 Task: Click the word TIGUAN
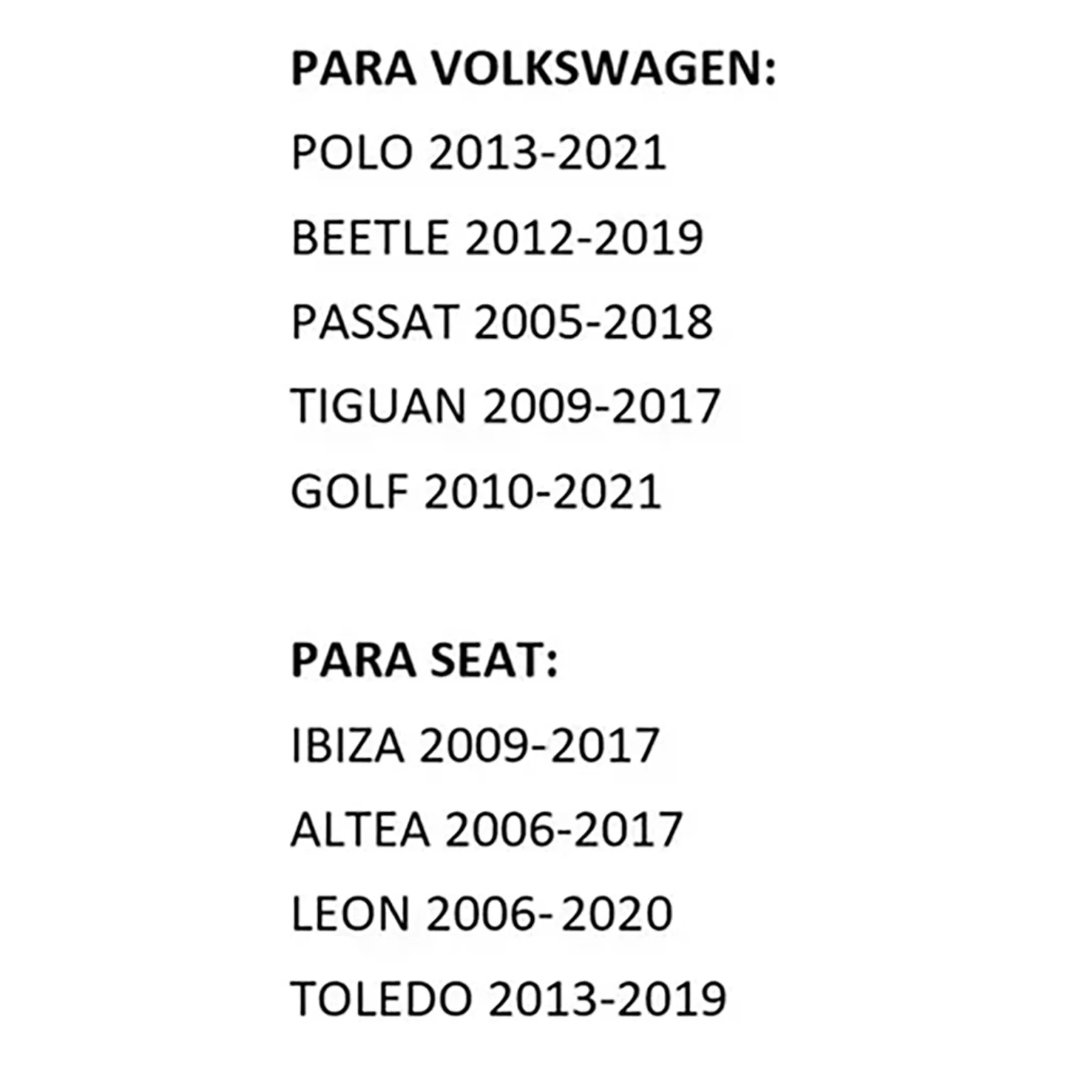pyautogui.click(x=378, y=407)
